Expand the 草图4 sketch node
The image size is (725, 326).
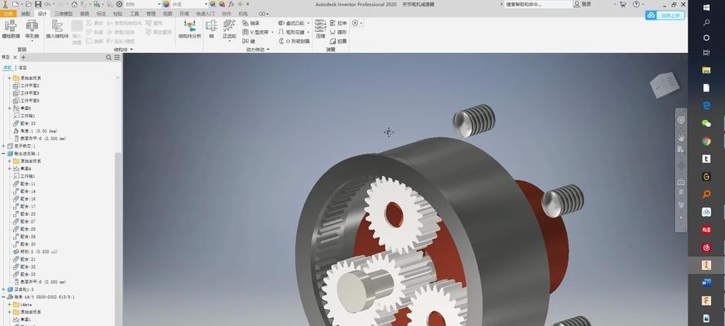[9, 169]
